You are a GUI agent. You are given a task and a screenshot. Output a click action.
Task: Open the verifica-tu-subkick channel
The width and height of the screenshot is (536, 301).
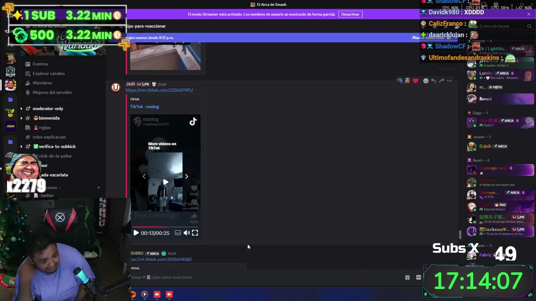[x=57, y=146]
